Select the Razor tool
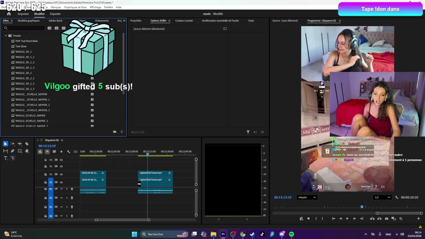The width and height of the screenshot is (425, 239). (27, 144)
